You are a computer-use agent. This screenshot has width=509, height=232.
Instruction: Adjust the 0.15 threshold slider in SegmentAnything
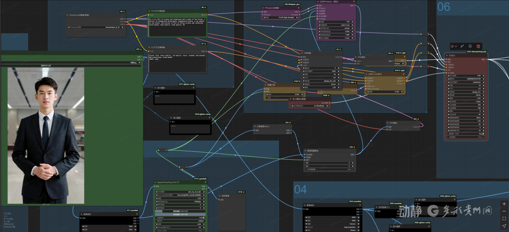(x=180, y=211)
